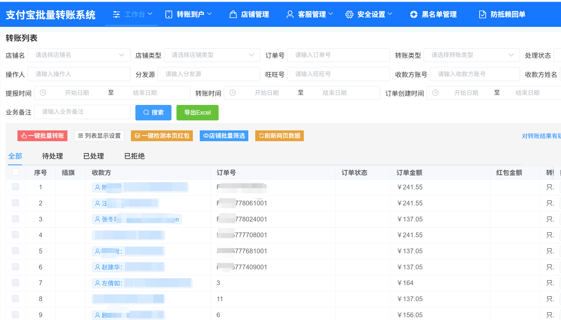Click the 工作台 sliders icon
The width and height of the screenshot is (561, 320).
(x=116, y=14)
